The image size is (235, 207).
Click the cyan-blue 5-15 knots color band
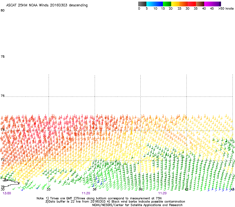click(x=155, y=4)
